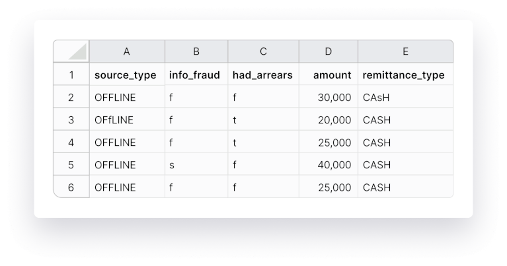This screenshot has width=507, height=266.
Task: Select the misspelled OFfLINE cell
Action: [127, 119]
